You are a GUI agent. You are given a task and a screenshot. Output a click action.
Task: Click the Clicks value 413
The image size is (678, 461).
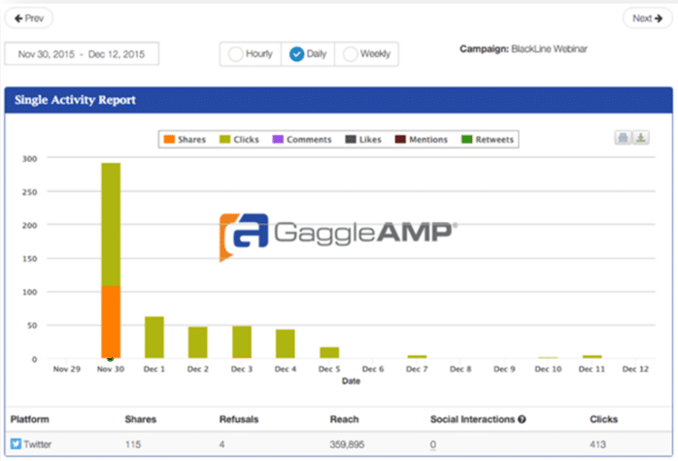coord(598,445)
